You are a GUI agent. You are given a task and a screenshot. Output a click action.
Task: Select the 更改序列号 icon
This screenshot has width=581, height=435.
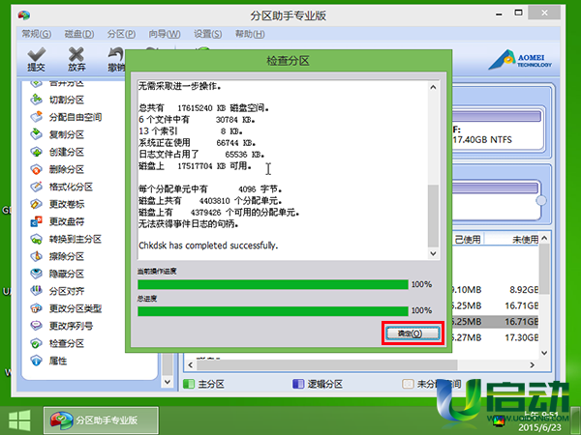[x=37, y=326]
